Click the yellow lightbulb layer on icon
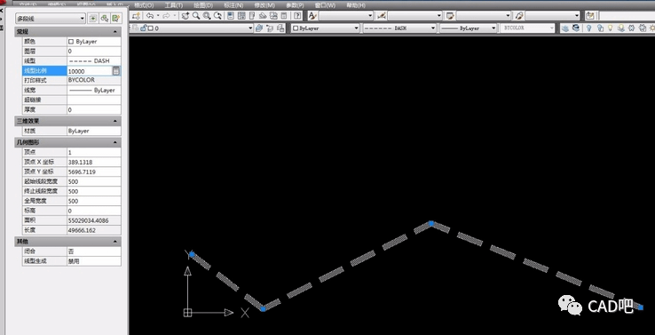Image resolution: width=655 pixels, height=335 pixels. click(611, 28)
